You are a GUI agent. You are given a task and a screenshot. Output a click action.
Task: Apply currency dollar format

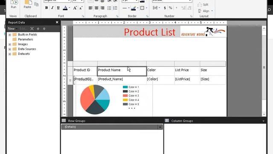click(x=165, y=8)
